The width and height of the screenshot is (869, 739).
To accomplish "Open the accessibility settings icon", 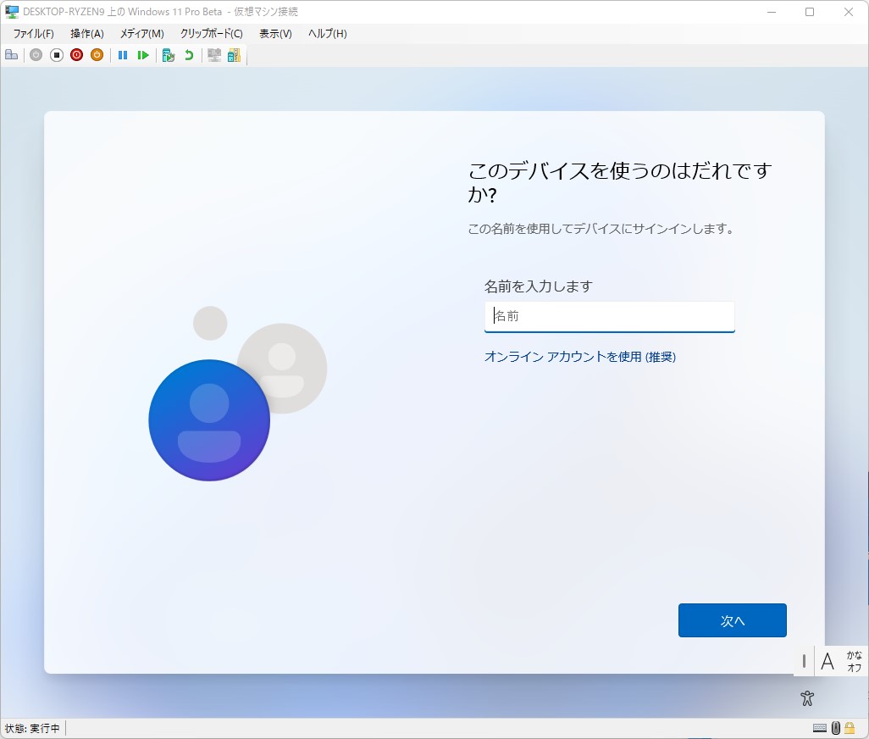I will [806, 697].
